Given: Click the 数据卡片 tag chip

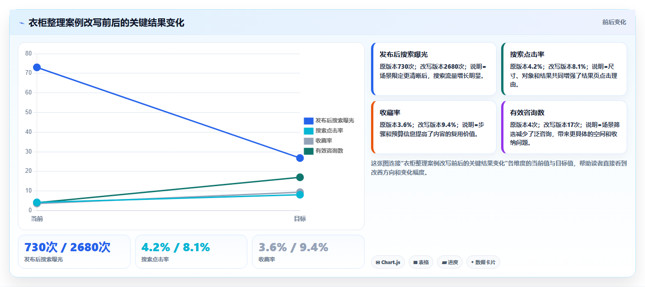Looking at the screenshot, I should pos(483,262).
